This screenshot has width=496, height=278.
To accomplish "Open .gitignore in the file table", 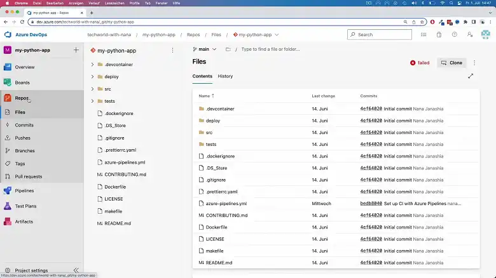I will (216, 180).
